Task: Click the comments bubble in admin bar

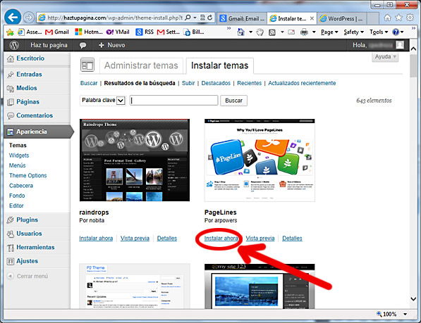Action: coord(83,45)
